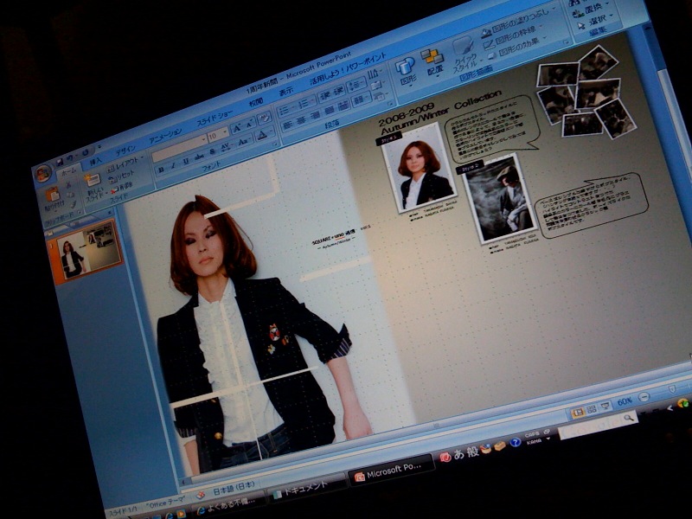The width and height of the screenshot is (692, 519).
Task: Open the Layout (レイアウト) dropdown
Action: (x=125, y=163)
